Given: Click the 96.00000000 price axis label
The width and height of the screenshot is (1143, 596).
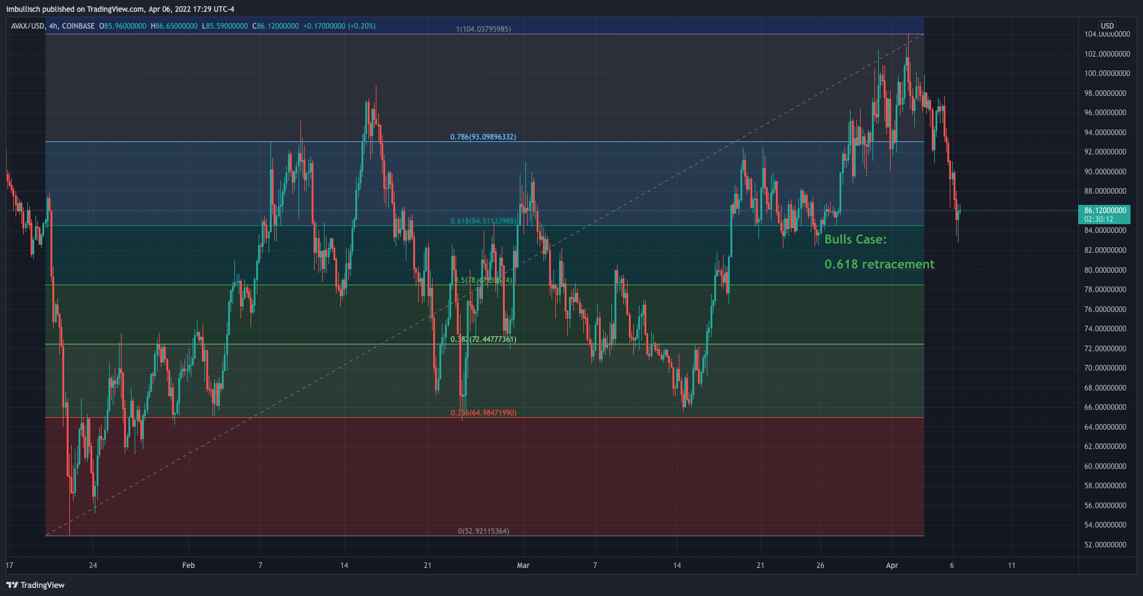Looking at the screenshot, I should [1107, 113].
